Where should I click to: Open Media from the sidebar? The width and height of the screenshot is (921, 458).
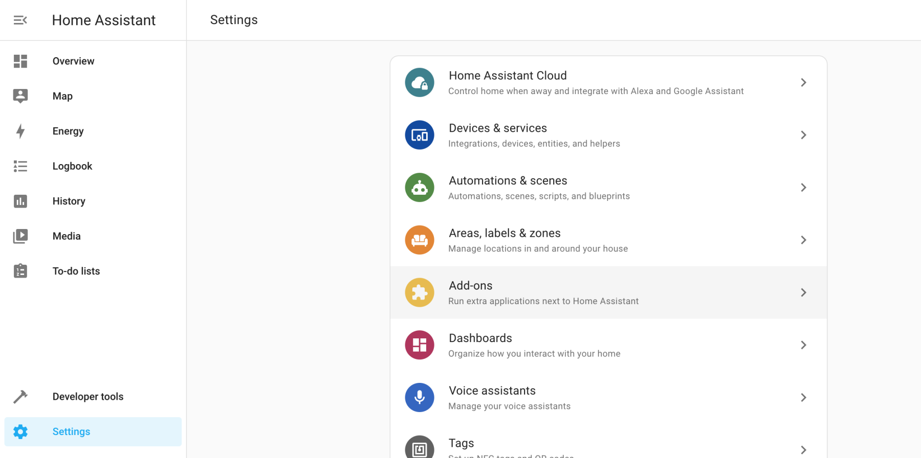pyautogui.click(x=93, y=236)
